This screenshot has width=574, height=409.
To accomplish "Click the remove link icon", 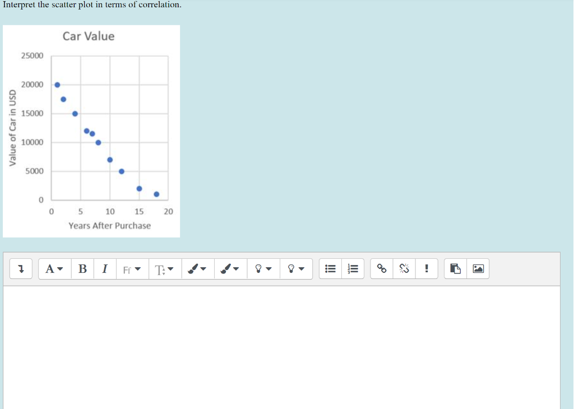I will coord(404,268).
